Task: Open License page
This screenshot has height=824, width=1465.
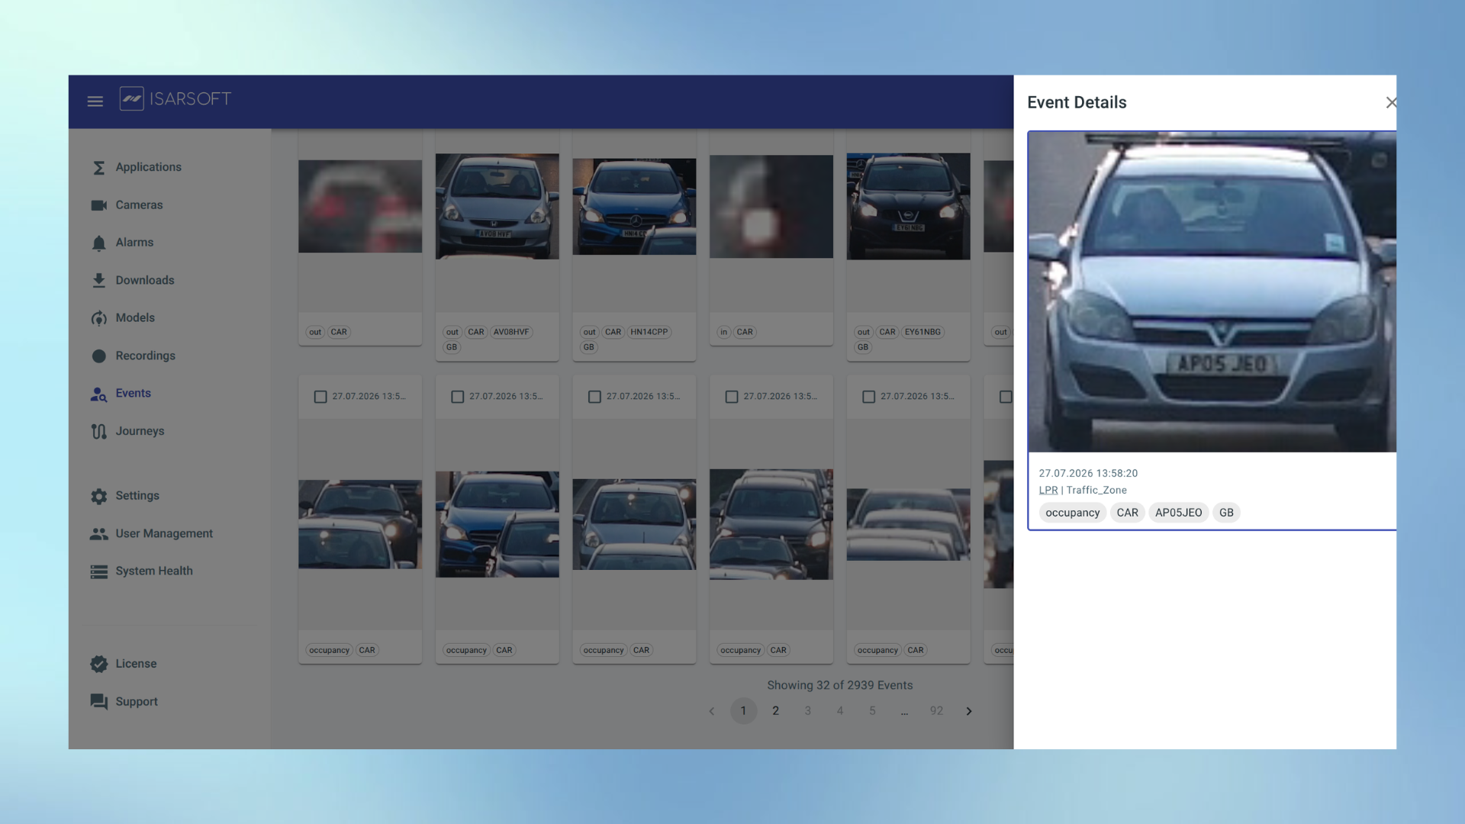Action: [136, 664]
